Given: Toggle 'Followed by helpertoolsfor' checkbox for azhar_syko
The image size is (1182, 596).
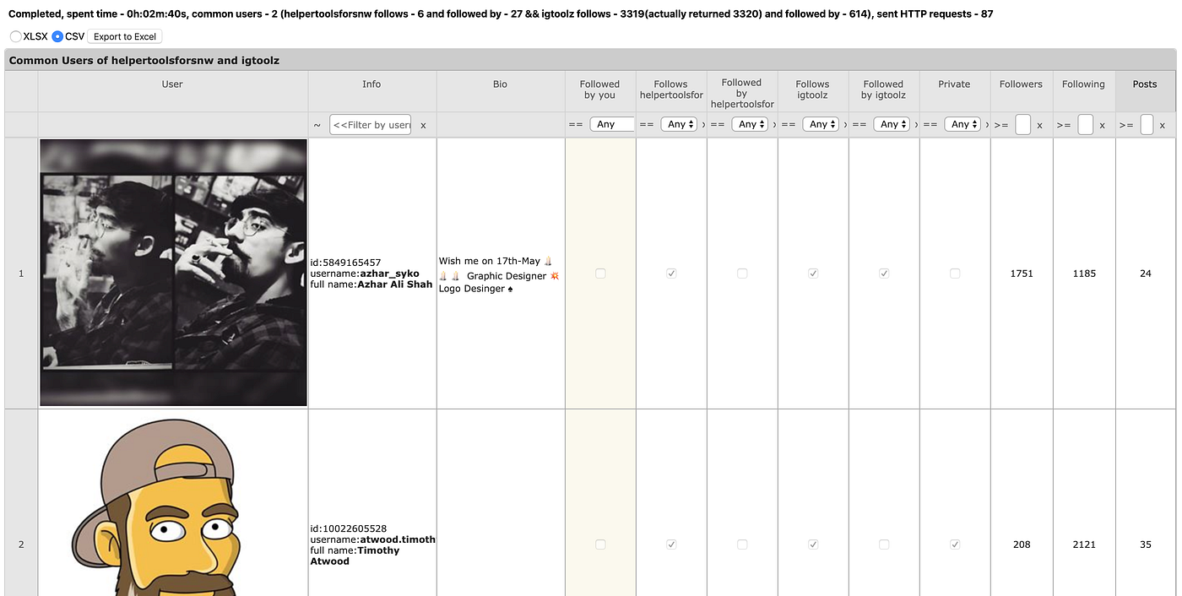Looking at the screenshot, I should point(742,274).
